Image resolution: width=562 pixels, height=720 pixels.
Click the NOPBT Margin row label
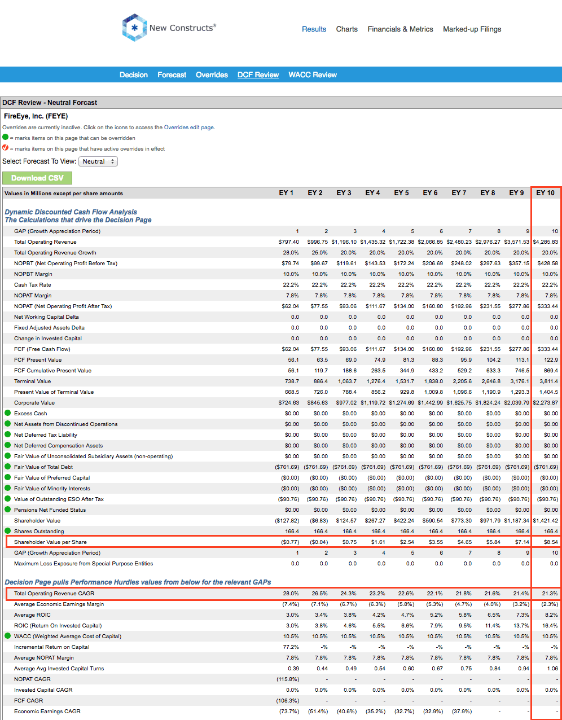point(34,274)
